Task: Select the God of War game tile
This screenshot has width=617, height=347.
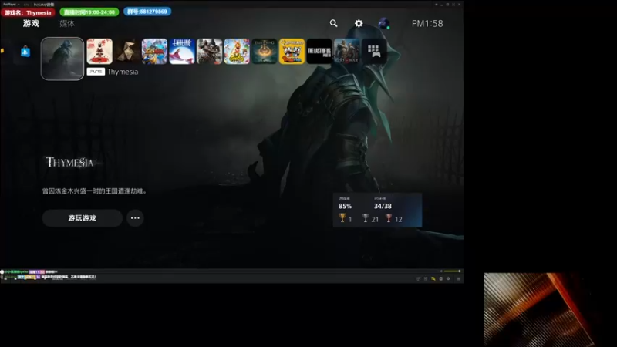Action: (346, 51)
